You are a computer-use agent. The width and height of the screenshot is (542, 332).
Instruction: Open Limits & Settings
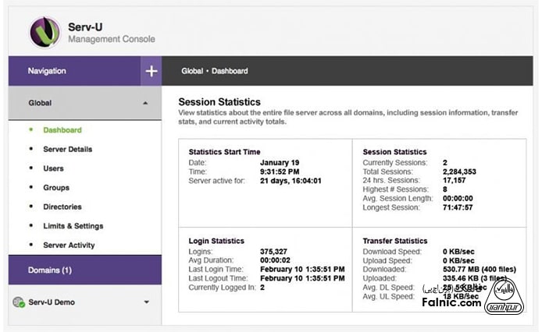click(x=73, y=226)
